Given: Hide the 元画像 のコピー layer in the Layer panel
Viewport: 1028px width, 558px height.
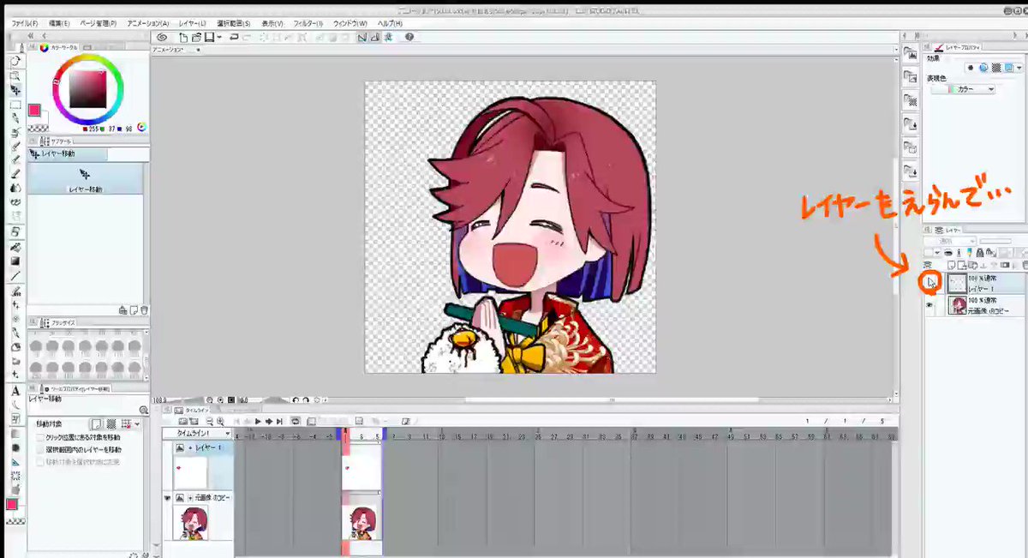Looking at the screenshot, I should (x=929, y=303).
